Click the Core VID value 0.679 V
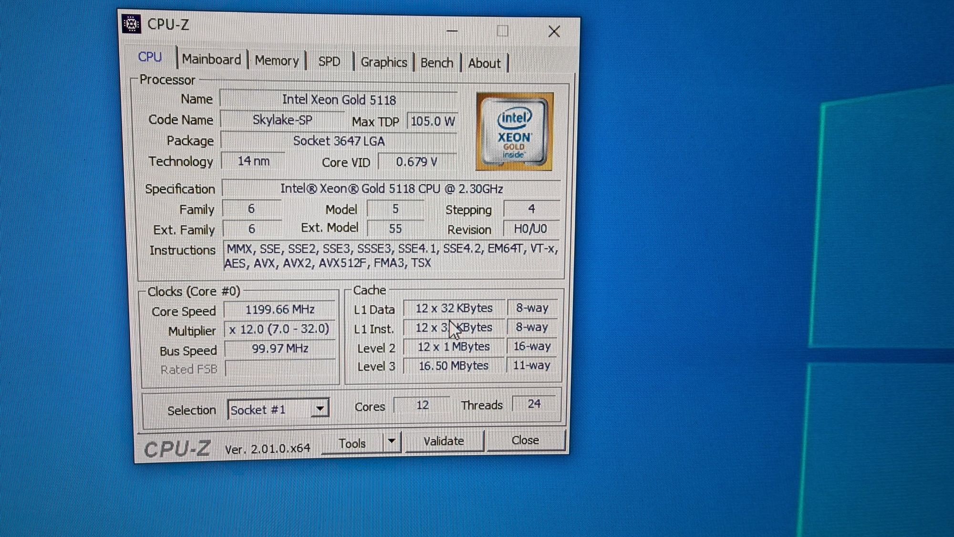 click(x=417, y=162)
